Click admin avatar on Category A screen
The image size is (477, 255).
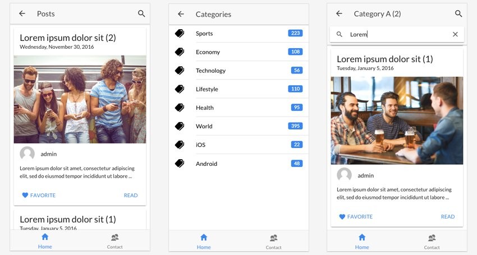pyautogui.click(x=345, y=175)
